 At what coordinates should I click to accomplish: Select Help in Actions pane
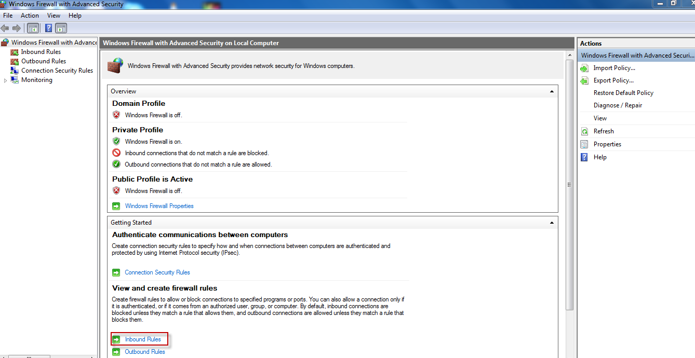pos(600,157)
